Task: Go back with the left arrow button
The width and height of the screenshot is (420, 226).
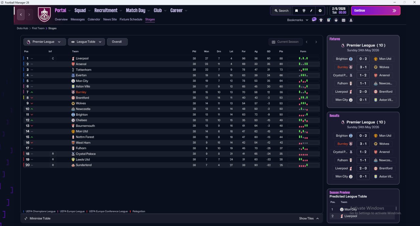Action: [21, 14]
